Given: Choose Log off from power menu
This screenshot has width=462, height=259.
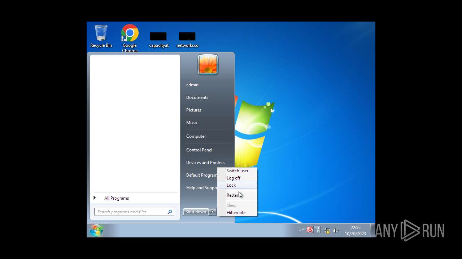Looking at the screenshot, I should 237,178.
